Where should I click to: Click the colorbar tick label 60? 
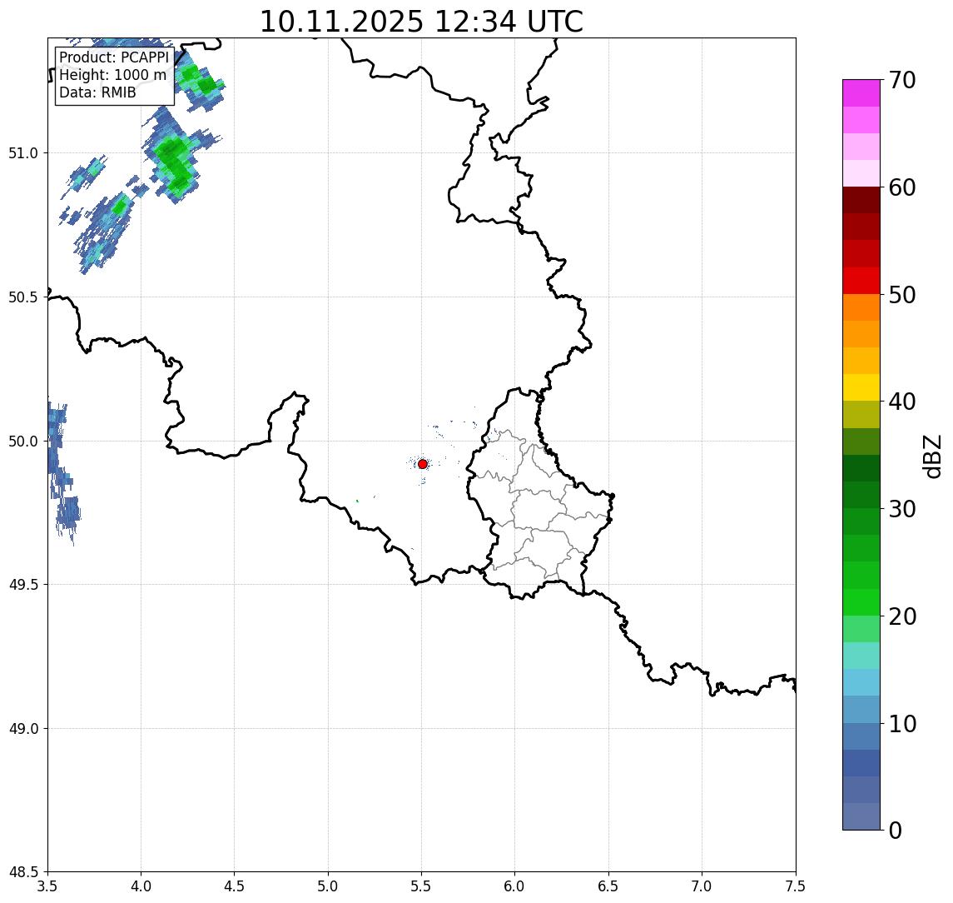pos(902,187)
